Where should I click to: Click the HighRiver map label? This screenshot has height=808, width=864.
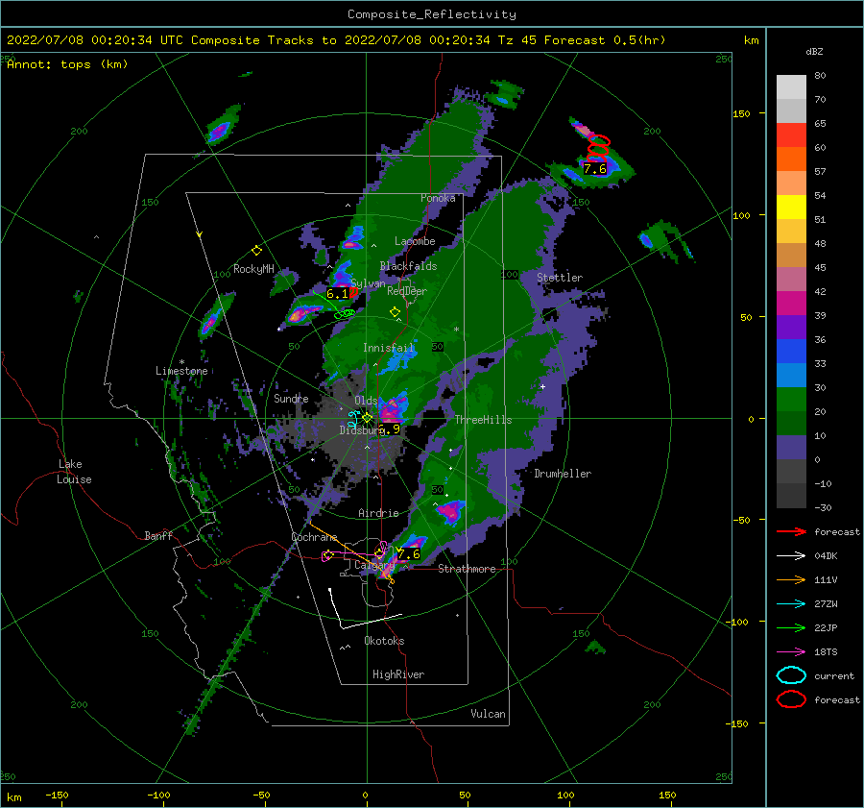click(x=398, y=674)
